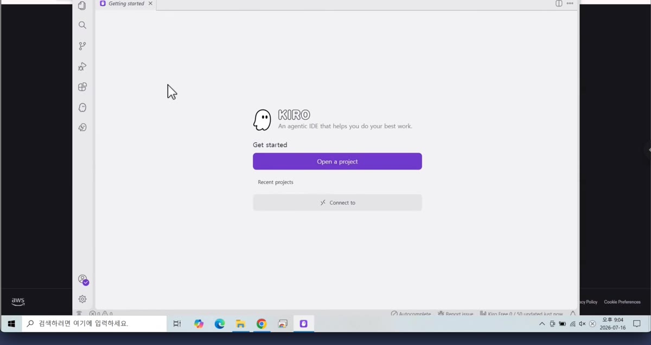
Task: Open the Extensions view
Action: click(x=82, y=87)
